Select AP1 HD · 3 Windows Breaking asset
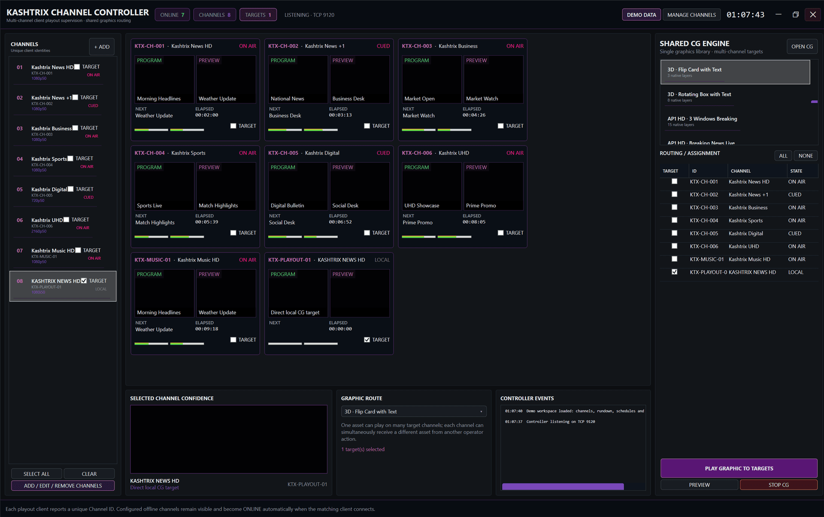 tap(735, 121)
